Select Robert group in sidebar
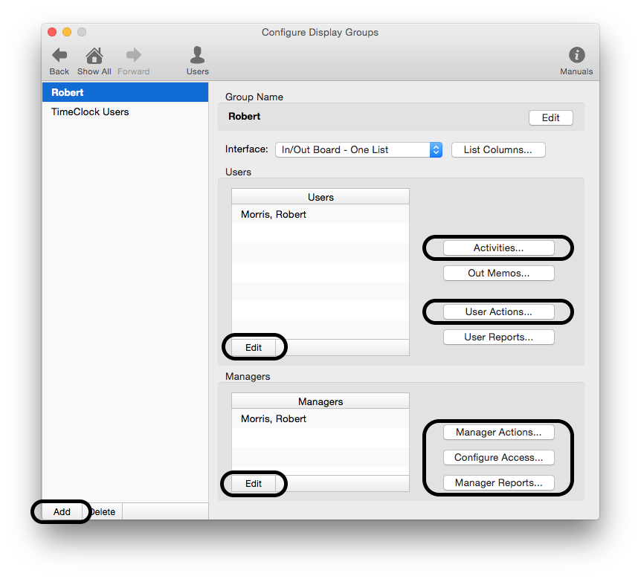This screenshot has width=641, height=579. pos(125,93)
